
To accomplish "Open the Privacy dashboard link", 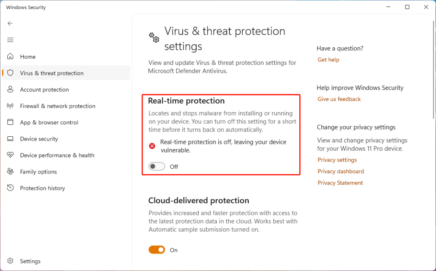I will click(x=341, y=171).
